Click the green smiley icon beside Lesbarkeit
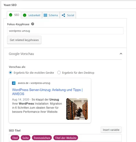Viewport: 136px width, 142px height. [24, 15]
